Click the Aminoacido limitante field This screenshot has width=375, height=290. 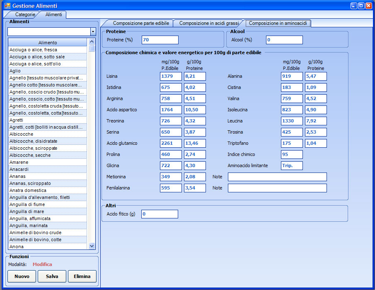292,165
